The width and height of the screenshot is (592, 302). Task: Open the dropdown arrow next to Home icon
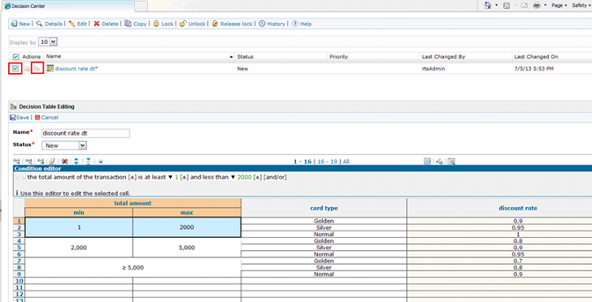tap(497, 6)
